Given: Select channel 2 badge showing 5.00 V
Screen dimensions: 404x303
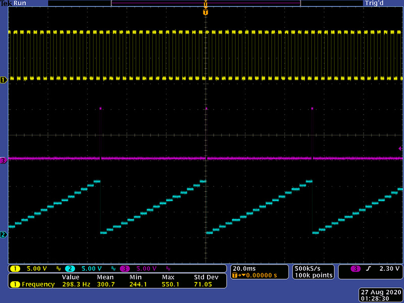Looking at the screenshot, I should [x=83, y=268].
